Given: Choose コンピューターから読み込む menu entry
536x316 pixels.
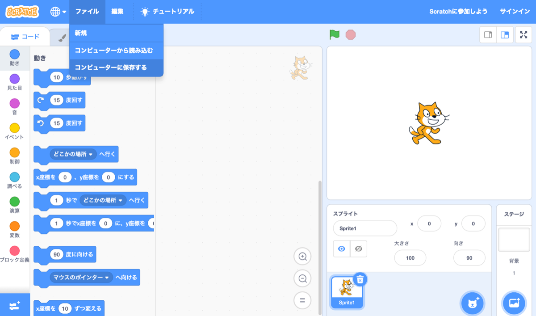Looking at the screenshot, I should tap(117, 50).
